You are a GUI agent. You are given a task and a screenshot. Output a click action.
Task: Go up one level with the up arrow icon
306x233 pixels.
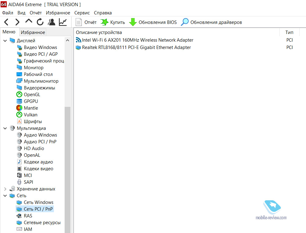click(x=29, y=21)
